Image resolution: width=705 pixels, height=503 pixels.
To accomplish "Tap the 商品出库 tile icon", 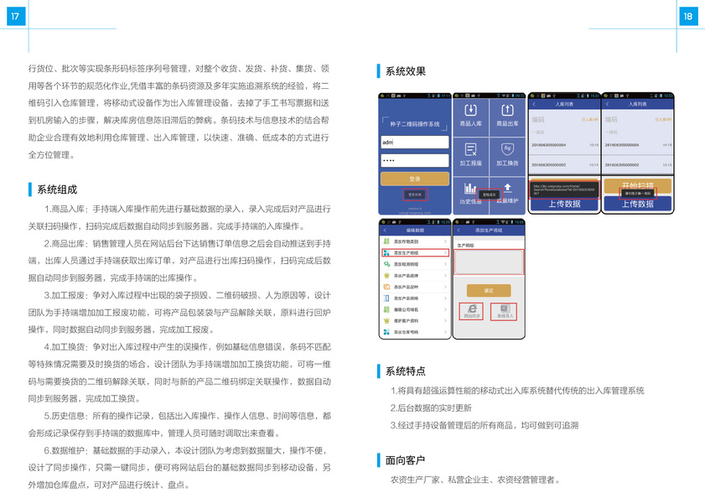I will tap(507, 110).
